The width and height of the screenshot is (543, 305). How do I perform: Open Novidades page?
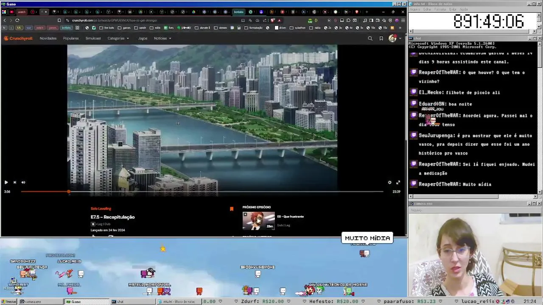pos(48,39)
